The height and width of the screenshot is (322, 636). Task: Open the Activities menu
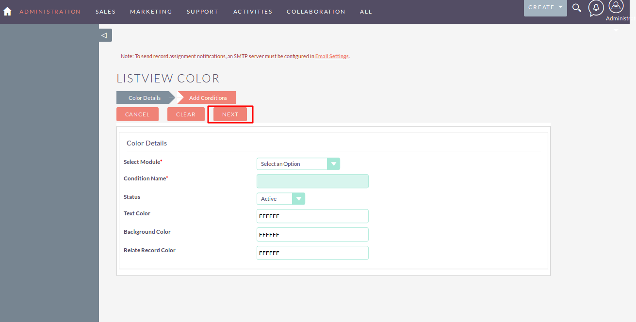tap(253, 12)
